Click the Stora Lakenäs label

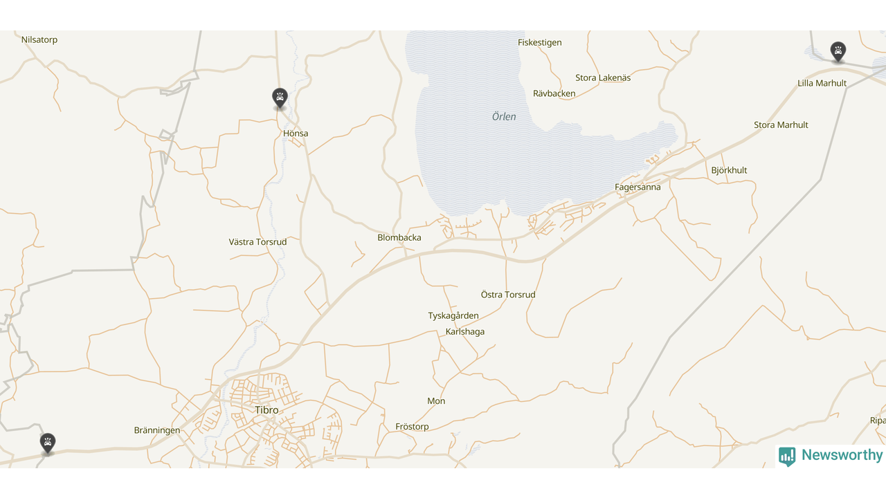click(x=603, y=78)
